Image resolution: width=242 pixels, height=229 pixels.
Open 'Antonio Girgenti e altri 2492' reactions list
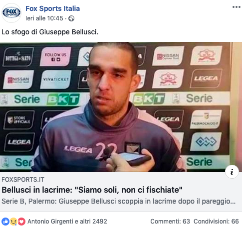pyautogui.click(x=67, y=222)
